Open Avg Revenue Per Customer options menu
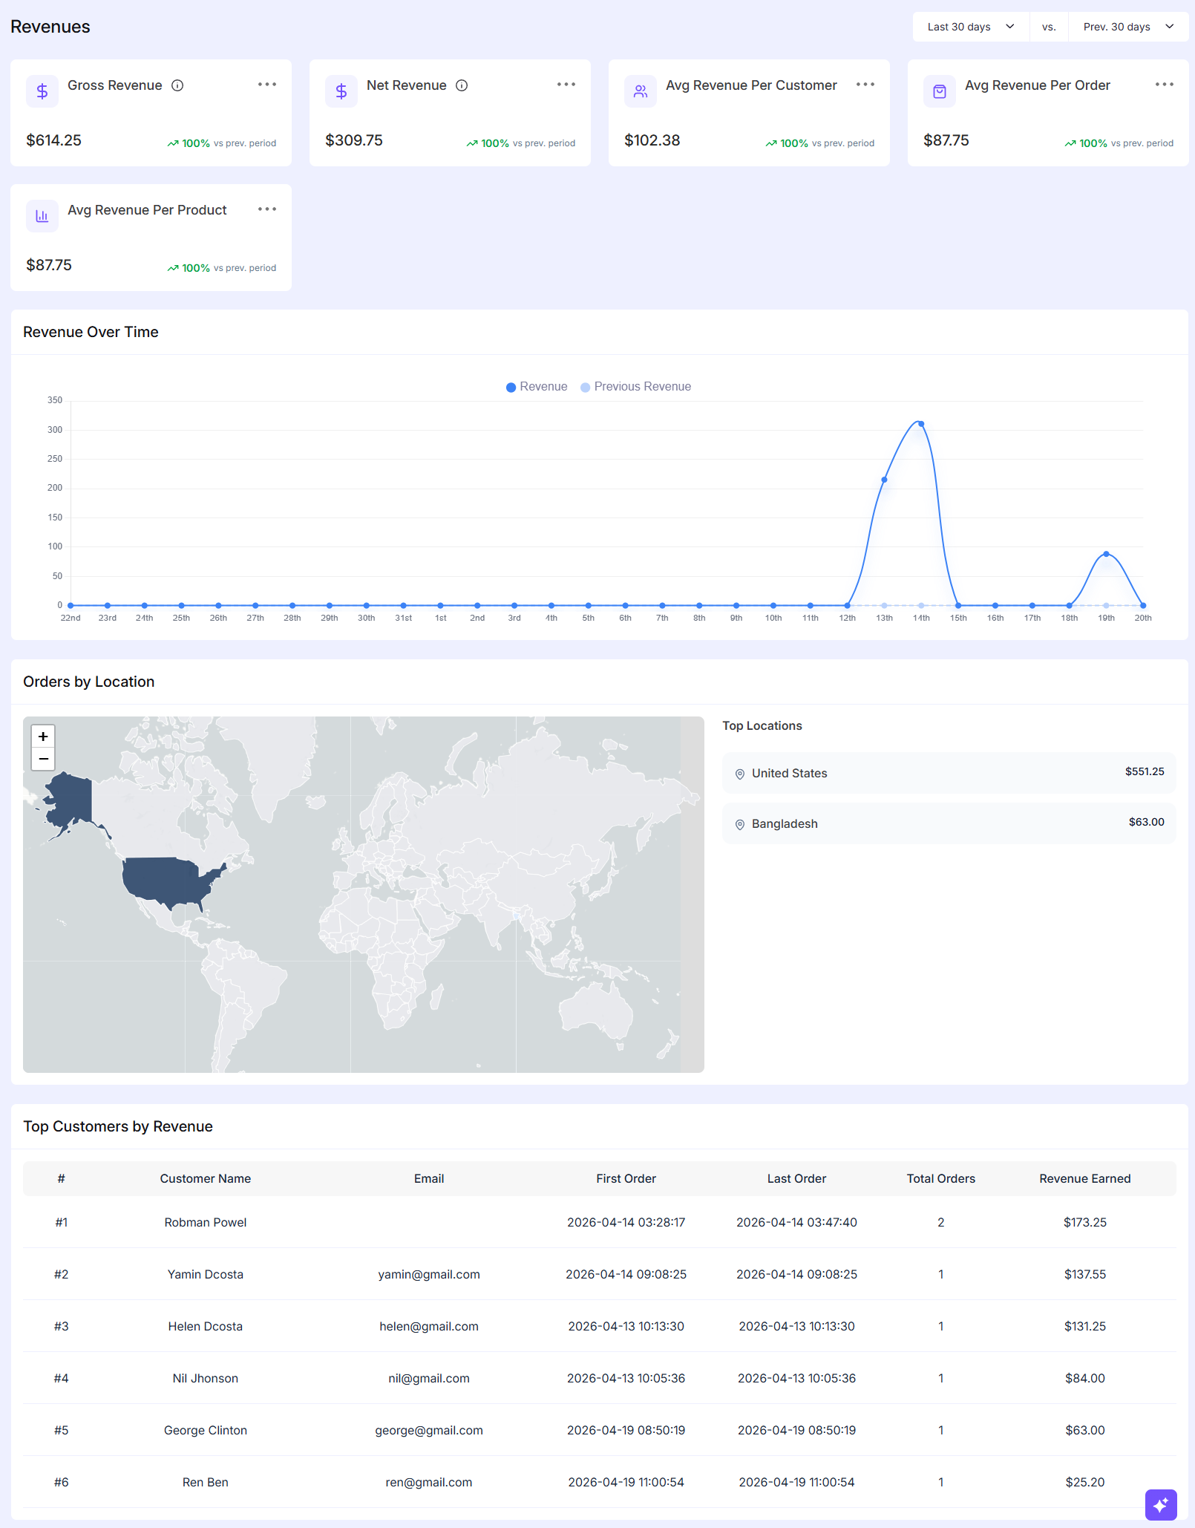 pyautogui.click(x=865, y=85)
